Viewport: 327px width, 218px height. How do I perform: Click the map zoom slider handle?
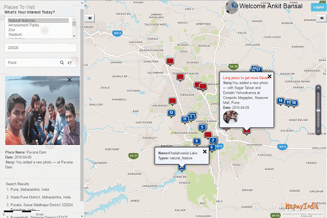[318, 111]
